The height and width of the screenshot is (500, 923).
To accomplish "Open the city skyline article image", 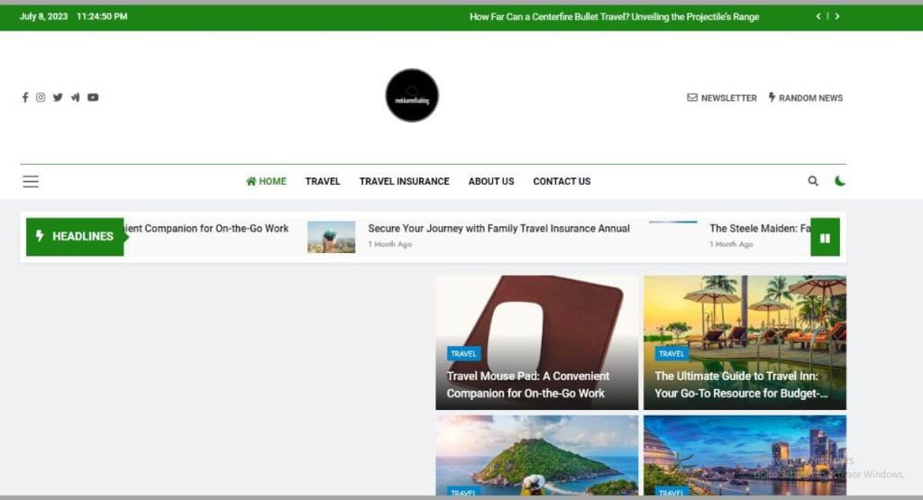I will [x=745, y=455].
